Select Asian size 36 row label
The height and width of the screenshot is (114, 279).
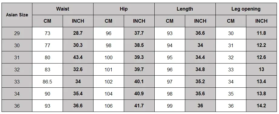tap(17, 106)
